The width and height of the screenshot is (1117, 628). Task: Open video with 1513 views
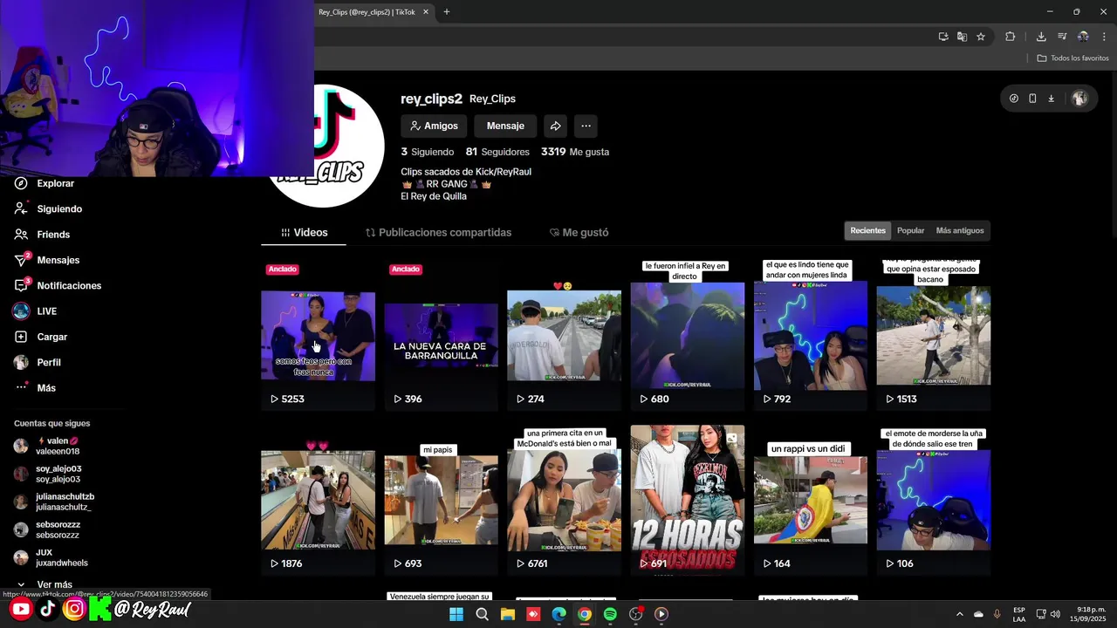[x=933, y=336]
